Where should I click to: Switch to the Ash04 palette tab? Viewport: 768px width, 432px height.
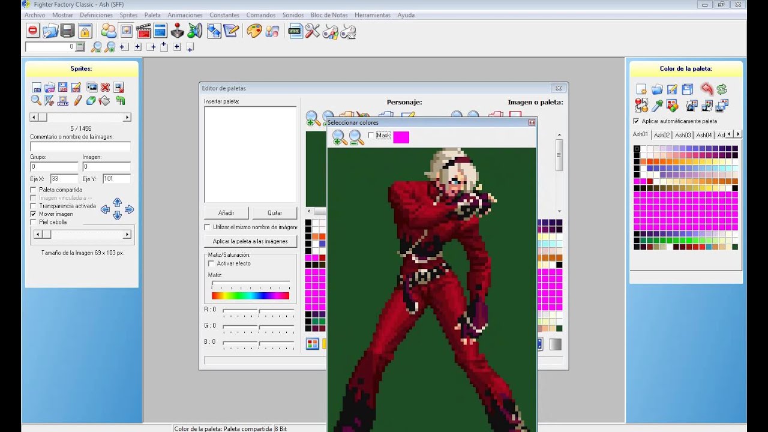pyautogui.click(x=704, y=135)
